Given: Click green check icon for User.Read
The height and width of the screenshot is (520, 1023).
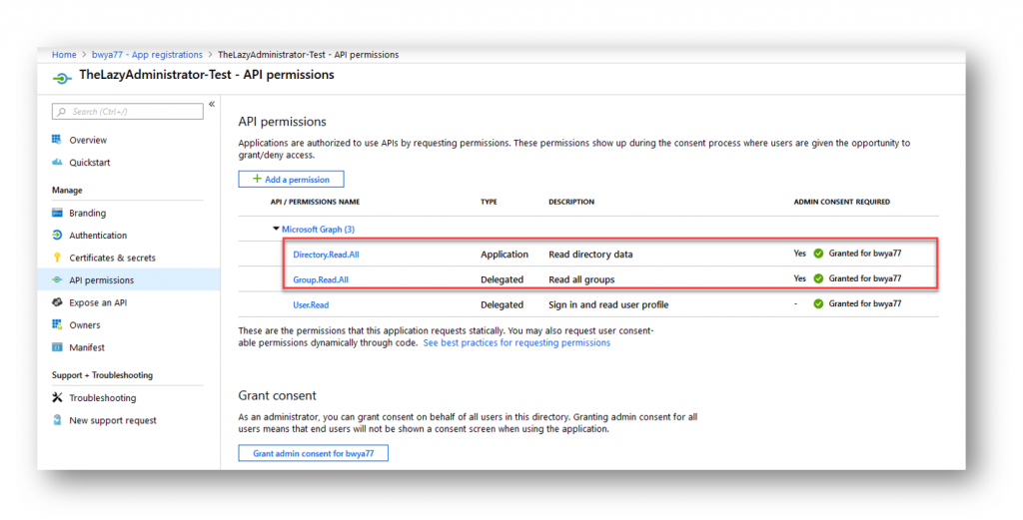Looking at the screenshot, I should click(818, 303).
